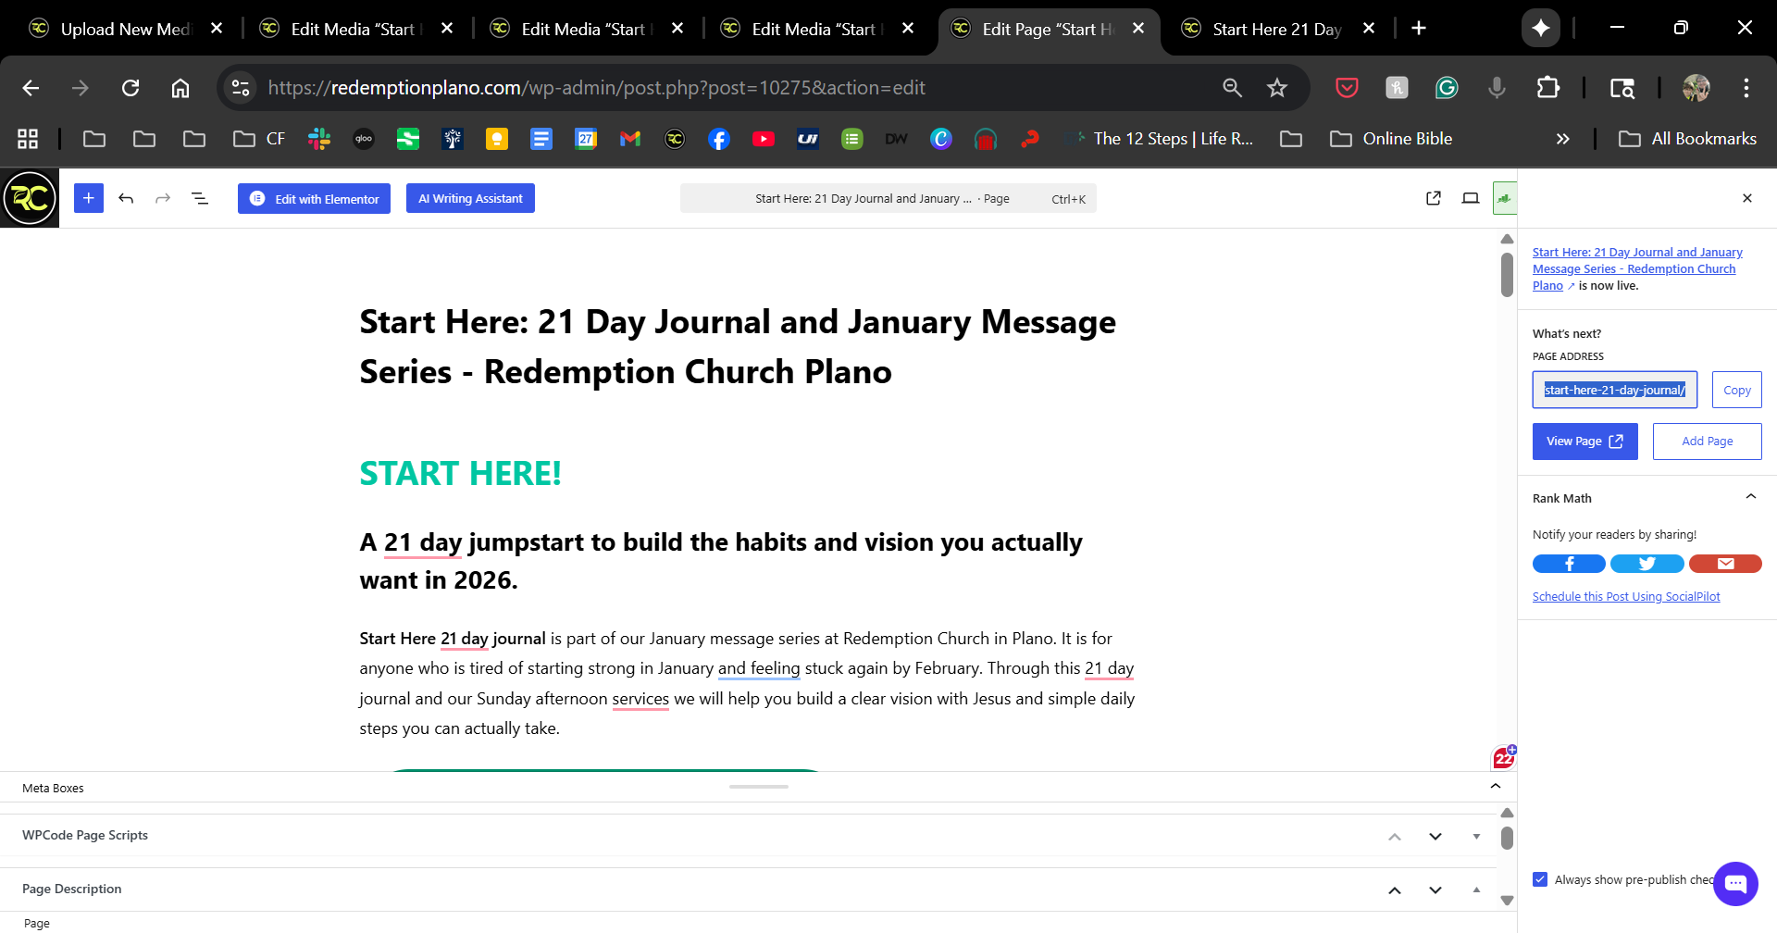Click the block inserter plus button
This screenshot has width=1777, height=933.
coord(89,198)
